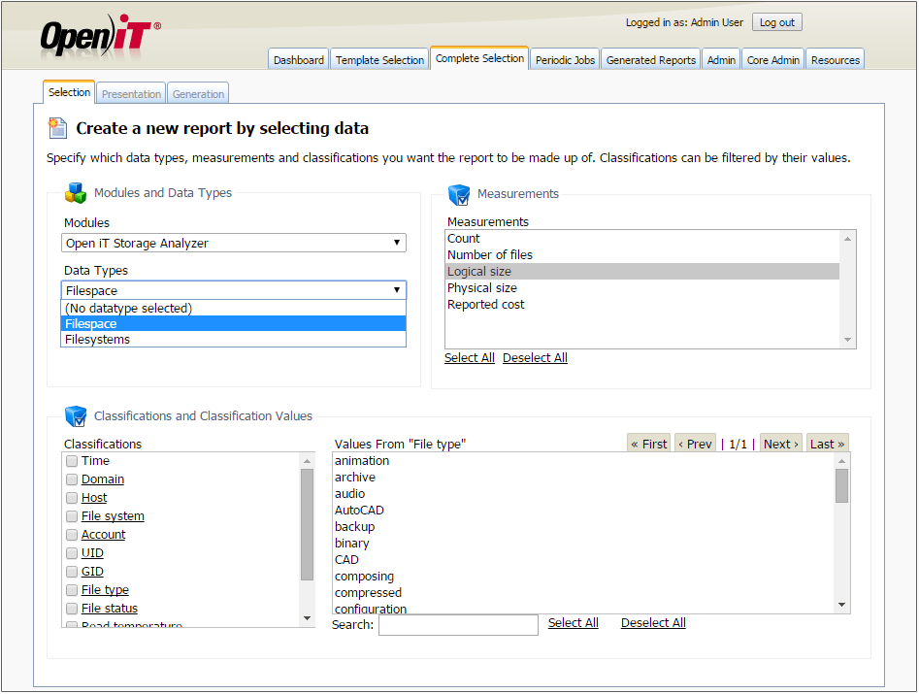Click Select All under Measurements
Image resolution: width=919 pixels, height=694 pixels.
(x=470, y=358)
